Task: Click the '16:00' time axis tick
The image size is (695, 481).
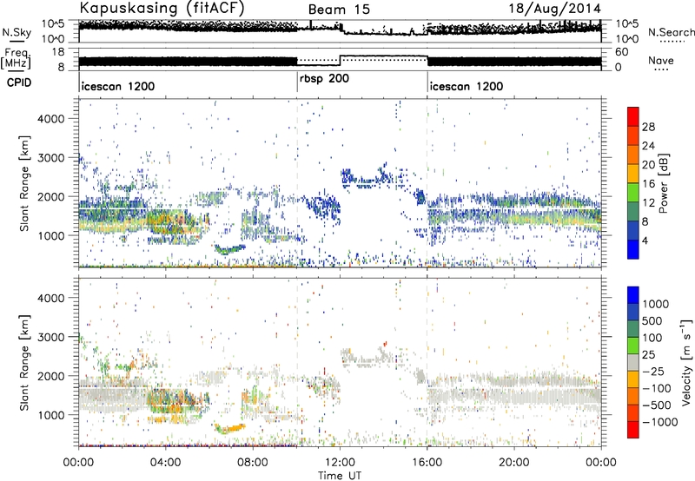Action: point(427,463)
